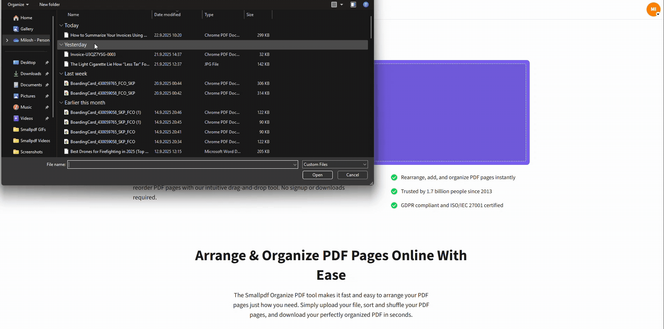664x329 pixels.
Task: Open the Organize menu
Action: coord(17,4)
